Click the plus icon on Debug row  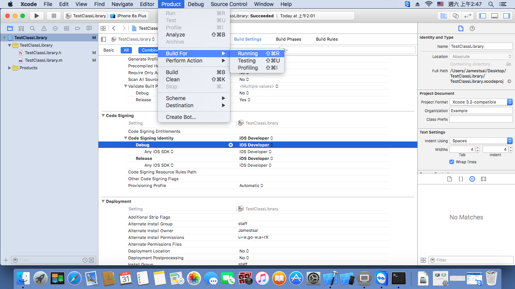click(x=231, y=145)
